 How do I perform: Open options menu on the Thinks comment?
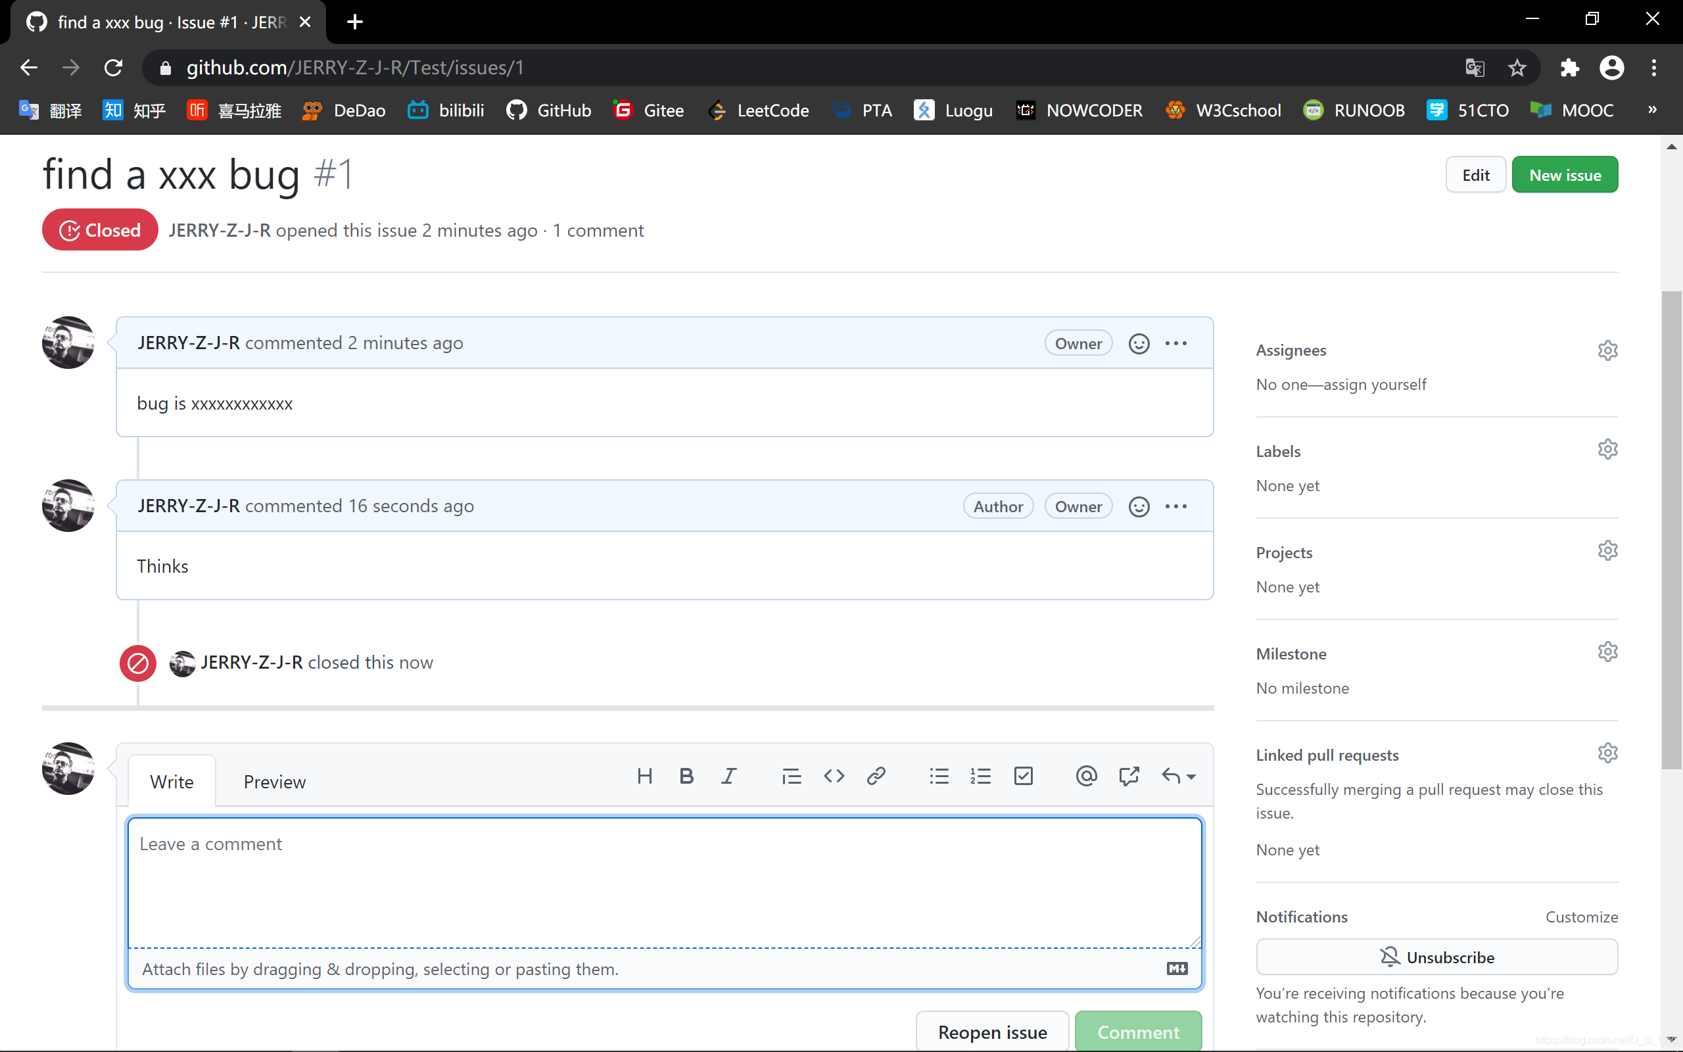click(1176, 506)
